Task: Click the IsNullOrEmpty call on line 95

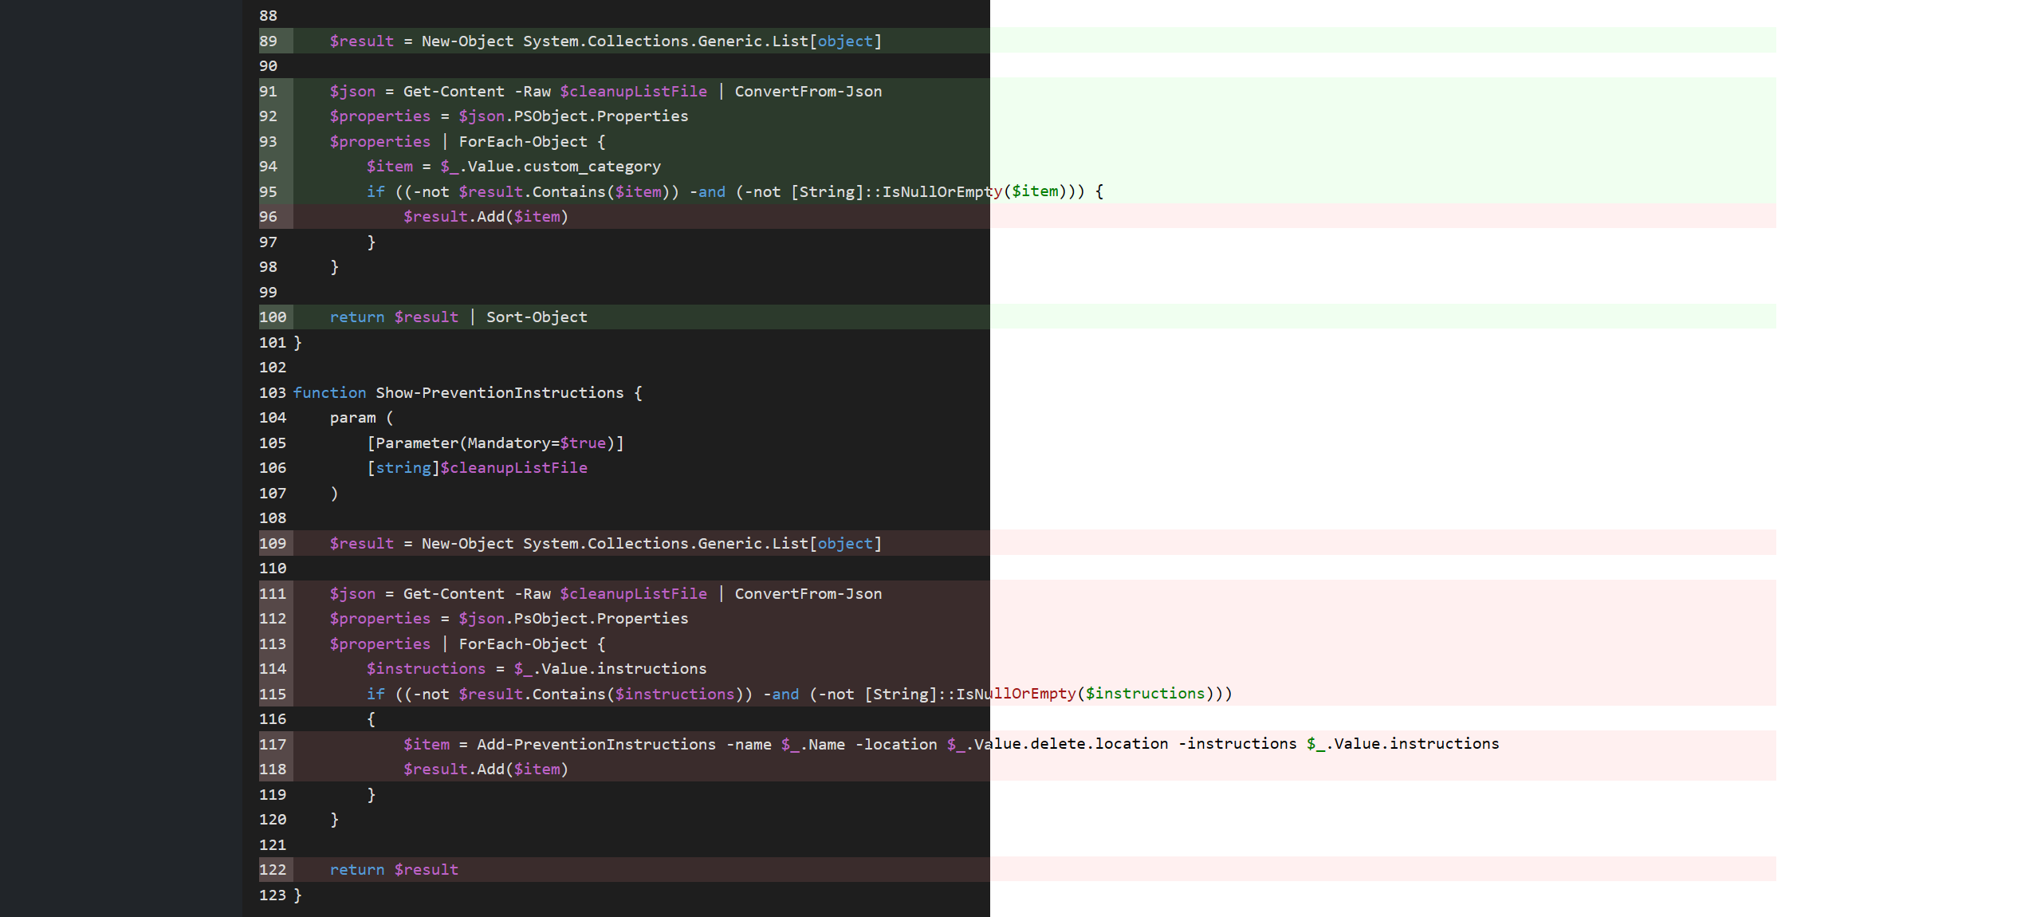Action: pyautogui.click(x=941, y=191)
